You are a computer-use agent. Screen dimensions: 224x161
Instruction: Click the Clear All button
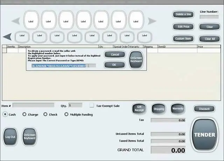(210, 39)
